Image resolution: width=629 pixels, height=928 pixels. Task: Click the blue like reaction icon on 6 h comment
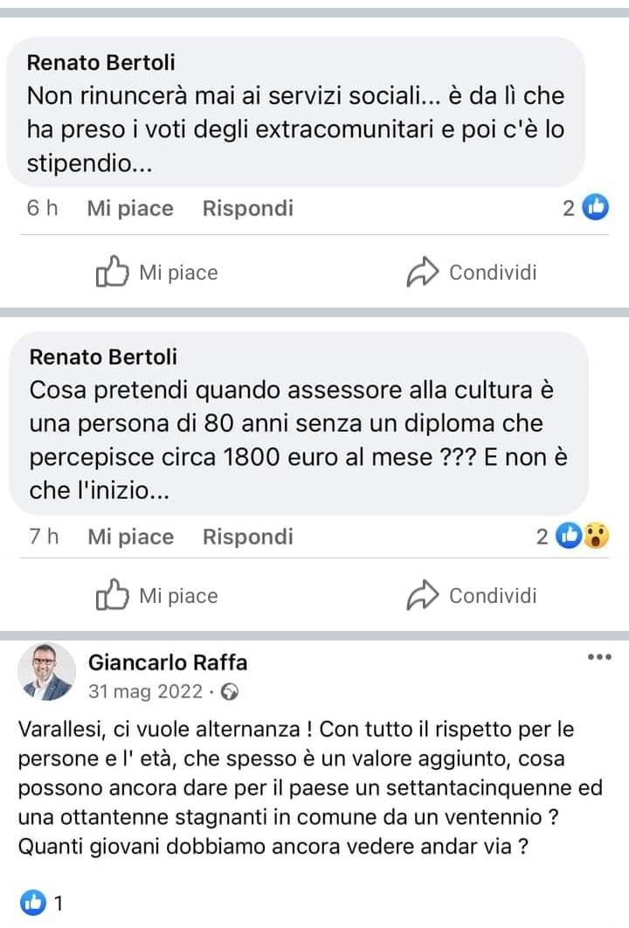[x=596, y=208]
